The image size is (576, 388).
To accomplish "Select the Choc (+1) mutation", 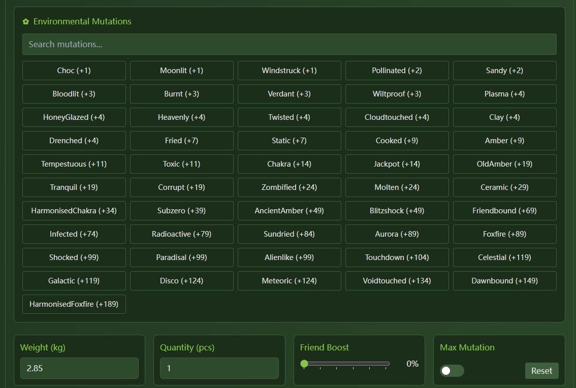I will click(x=74, y=70).
